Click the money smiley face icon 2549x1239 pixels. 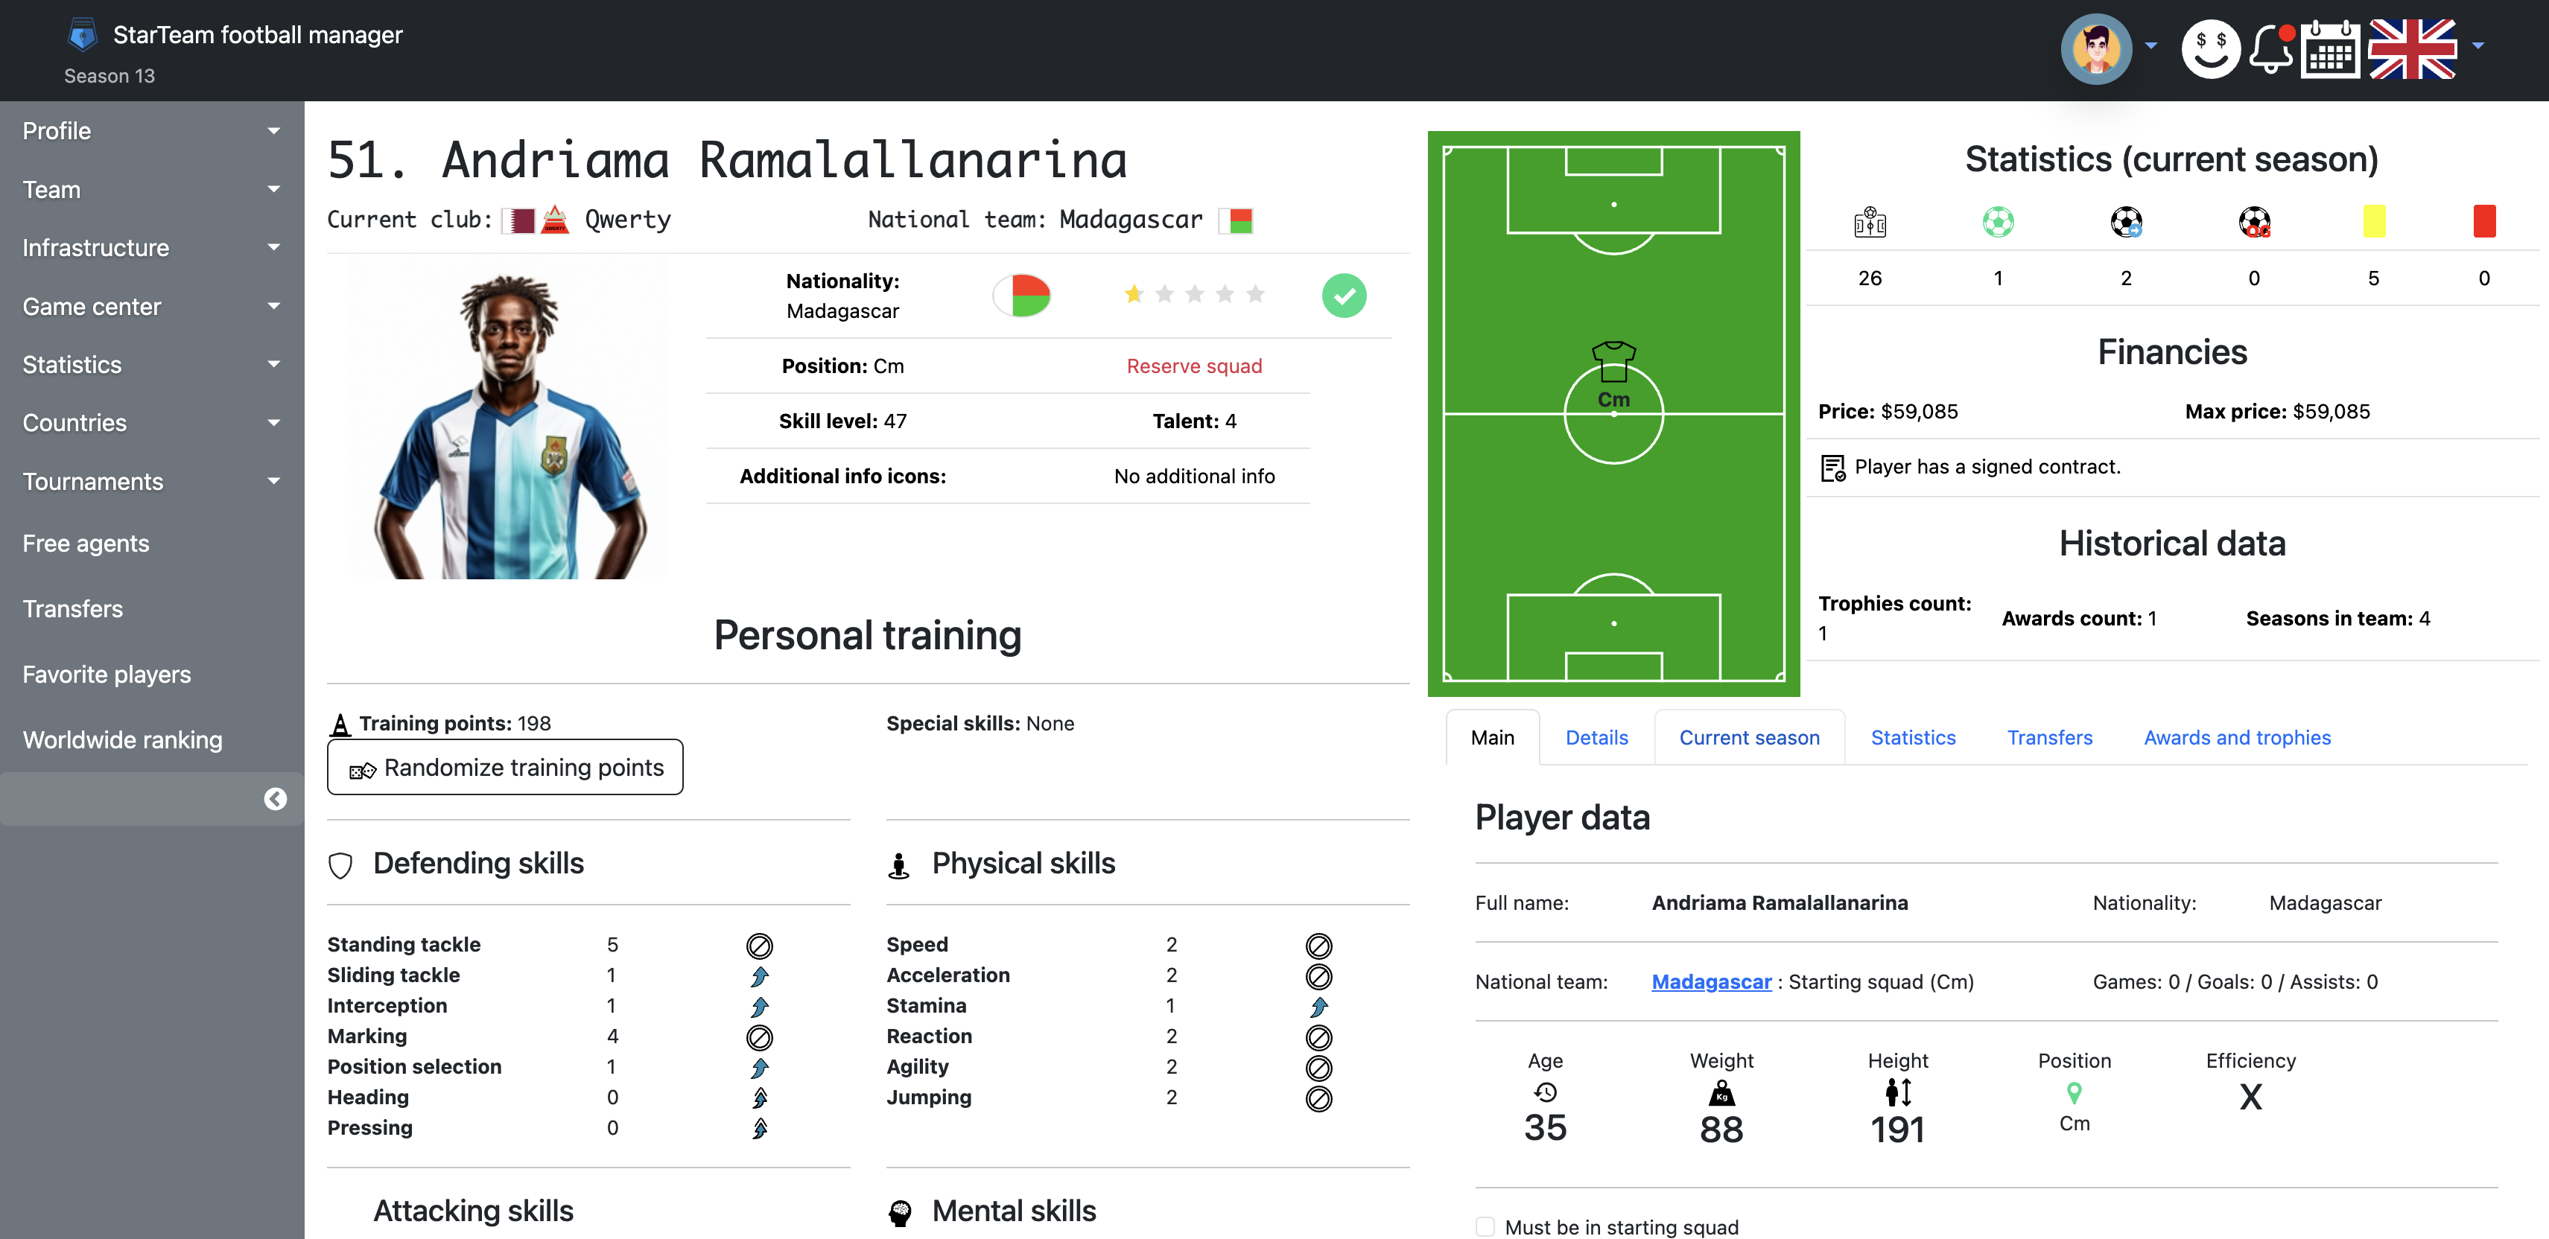(x=2211, y=48)
